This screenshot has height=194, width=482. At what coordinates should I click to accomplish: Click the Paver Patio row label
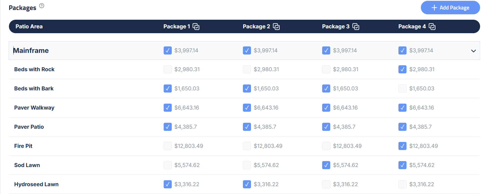click(29, 127)
